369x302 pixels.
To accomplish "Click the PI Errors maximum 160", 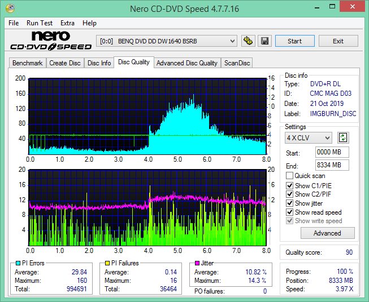I will (82, 281).
